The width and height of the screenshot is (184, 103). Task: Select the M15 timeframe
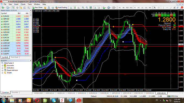(x=127, y=8)
